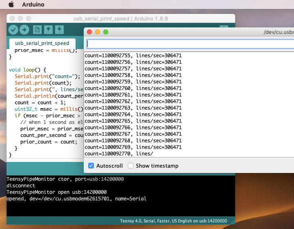Click the console line 'disconnect'

click(x=21, y=186)
